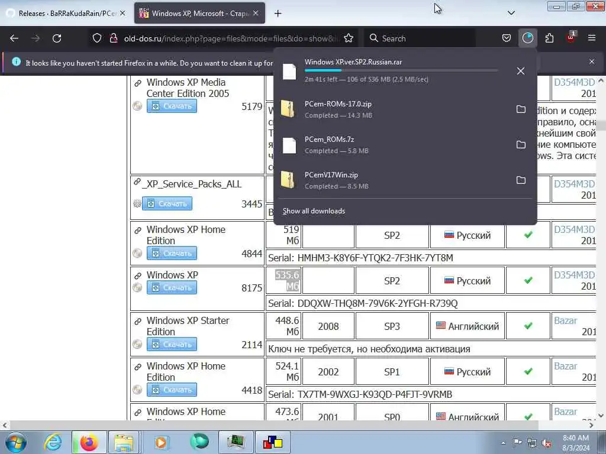This screenshot has width=606, height=454.
Task: Dismiss the Firefox refresh notification bar
Action: tap(592, 61)
